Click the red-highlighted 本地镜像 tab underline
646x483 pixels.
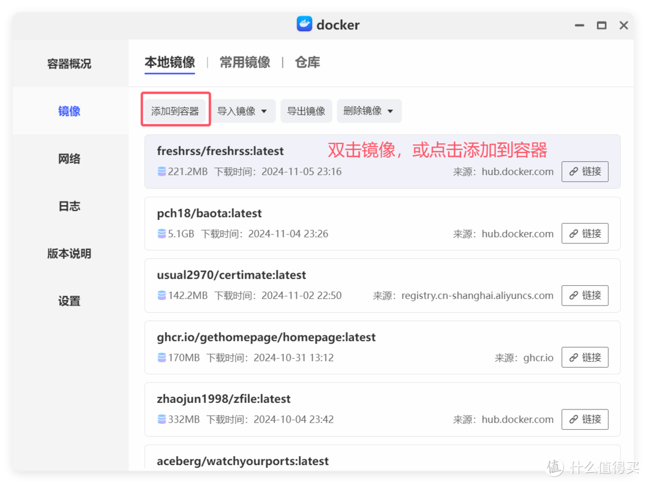(170, 72)
